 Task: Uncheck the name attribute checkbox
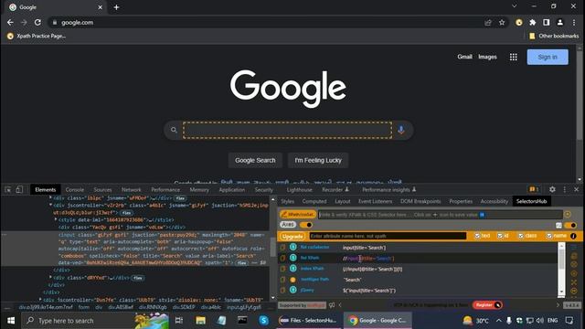coord(549,236)
